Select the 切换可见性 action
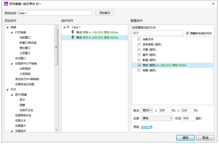Viewport: 219px width, 144px height. click(26, 110)
